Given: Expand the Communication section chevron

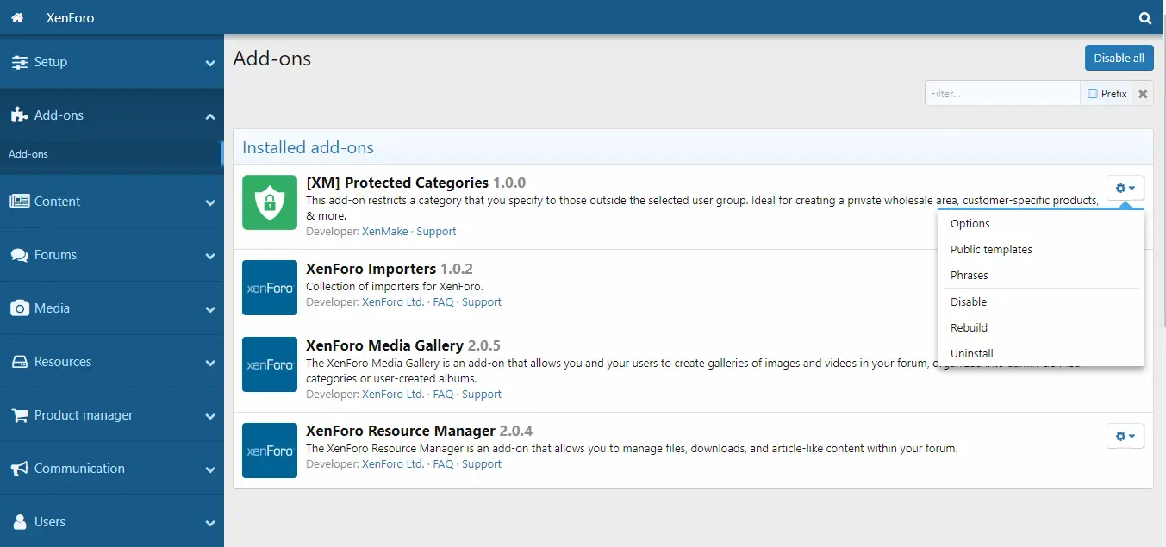Looking at the screenshot, I should pos(210,469).
